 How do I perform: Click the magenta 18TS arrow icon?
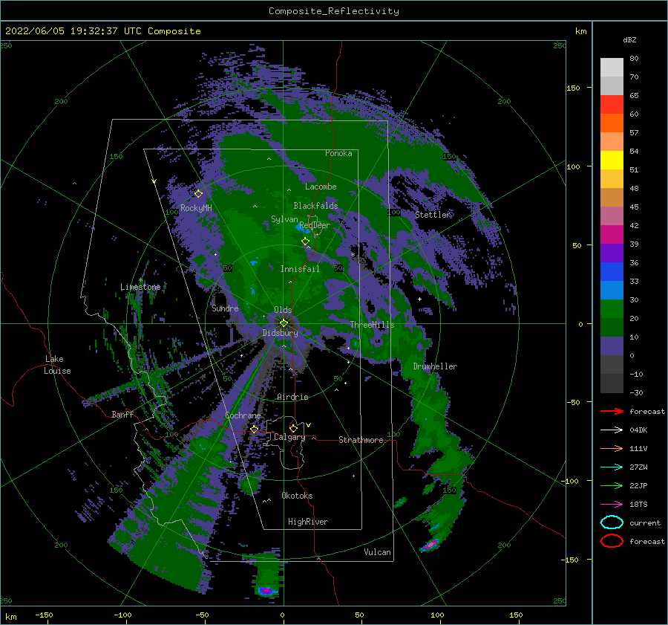pos(612,505)
